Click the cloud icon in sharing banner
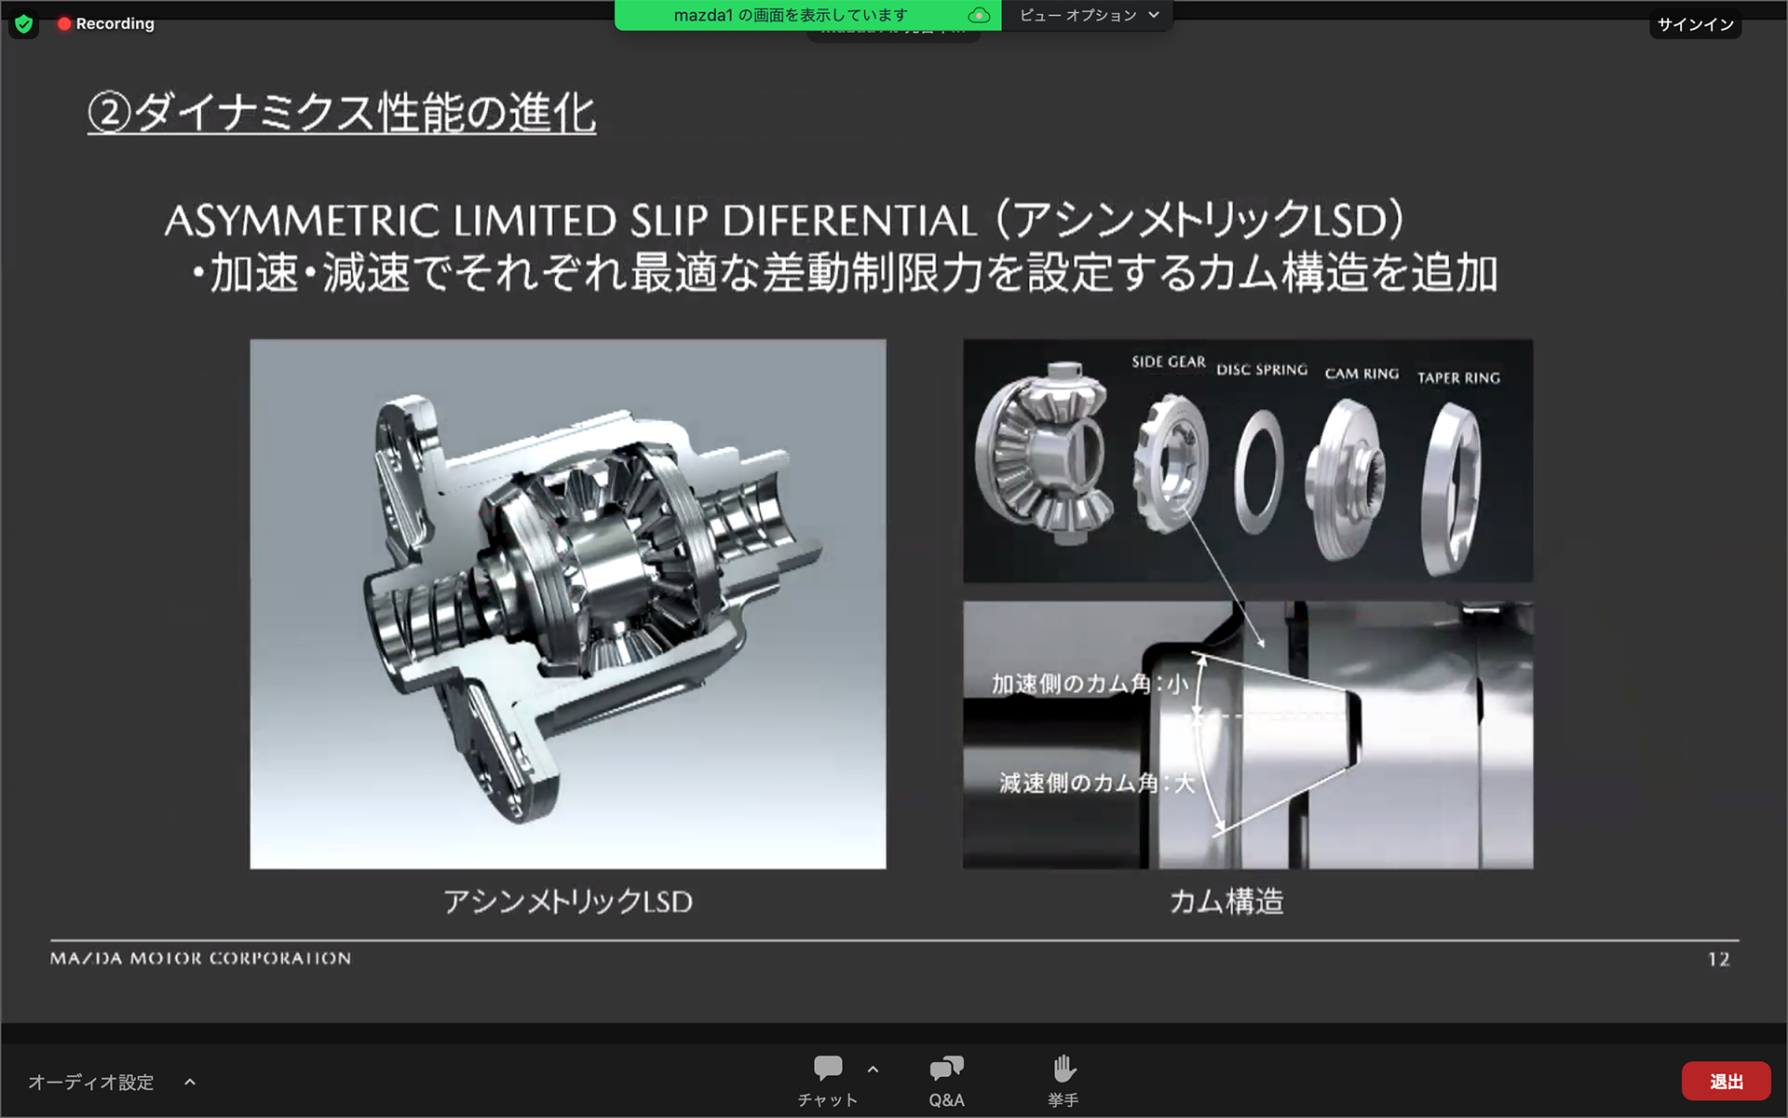 (978, 15)
